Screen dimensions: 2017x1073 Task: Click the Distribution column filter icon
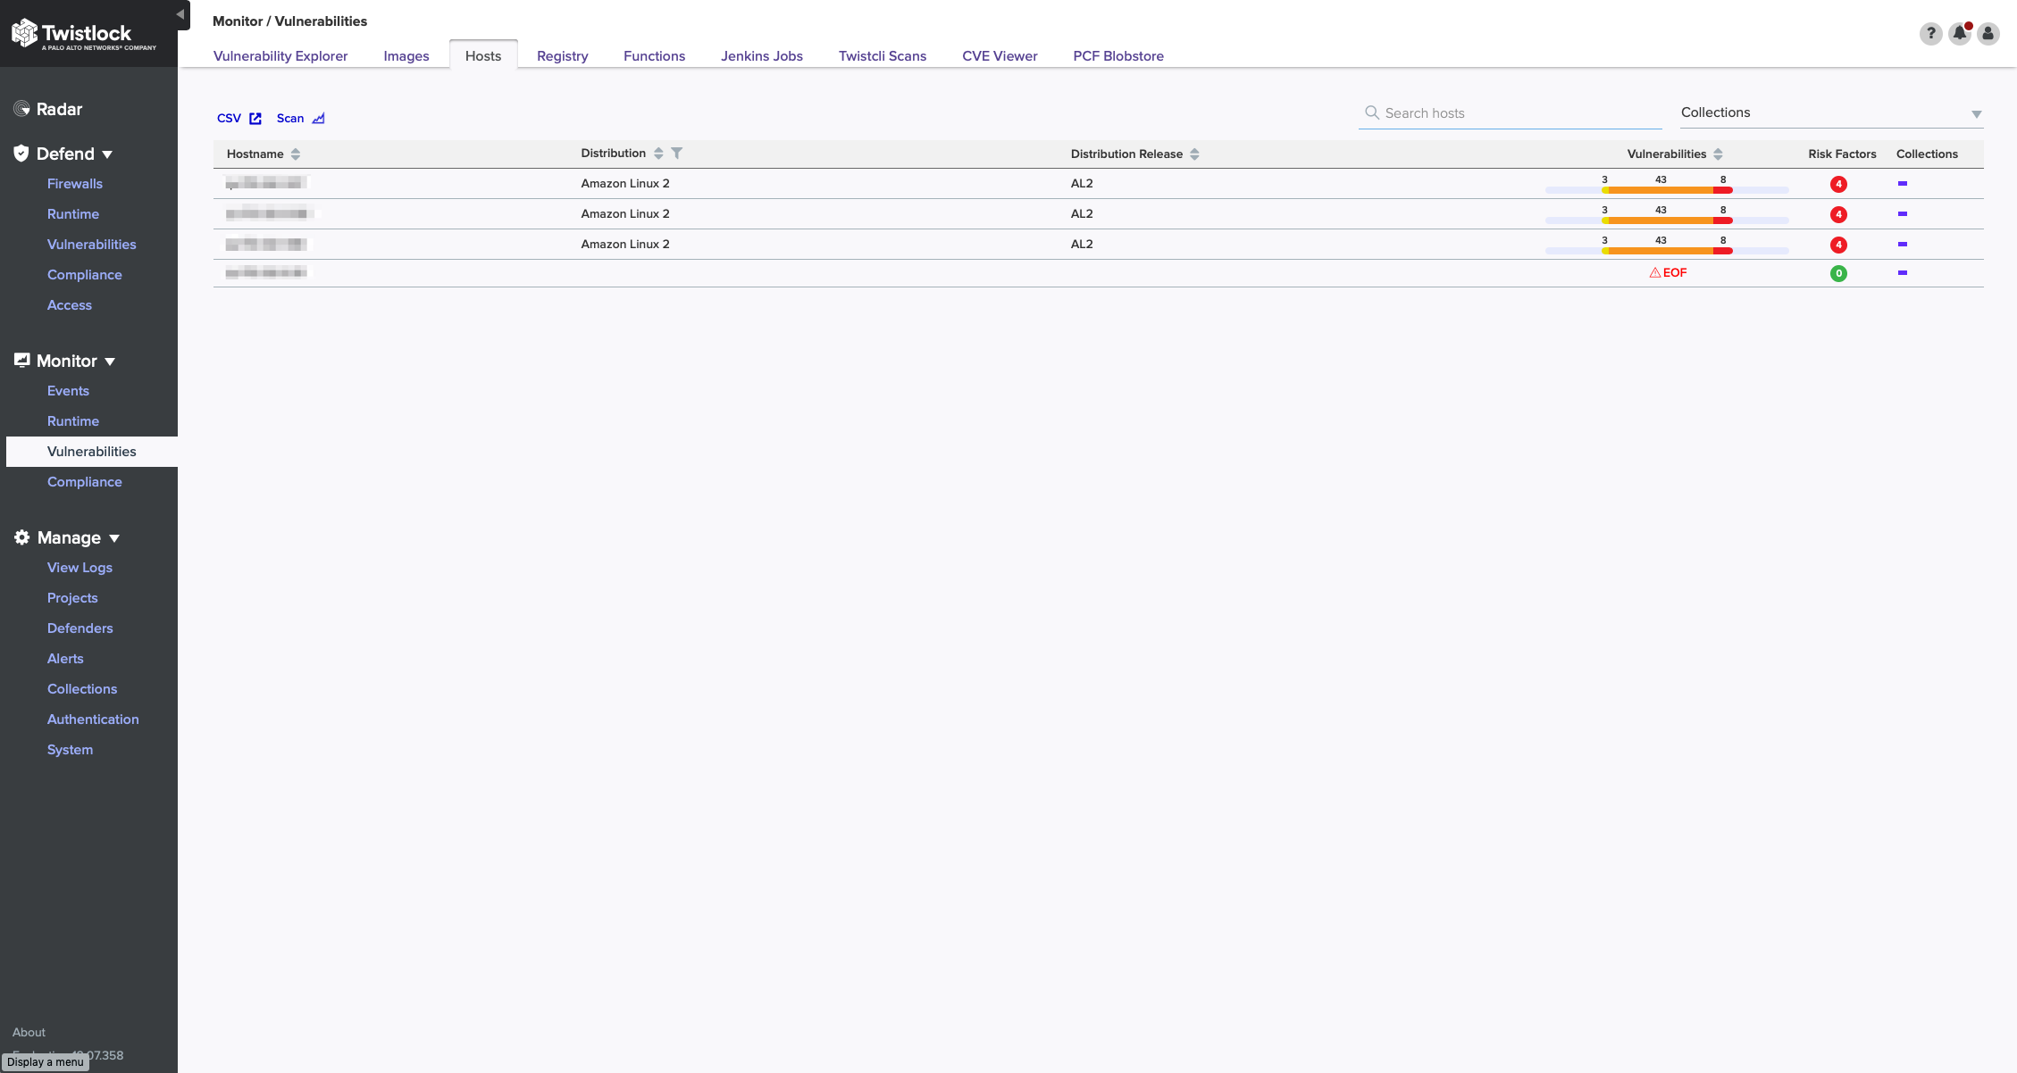677,154
